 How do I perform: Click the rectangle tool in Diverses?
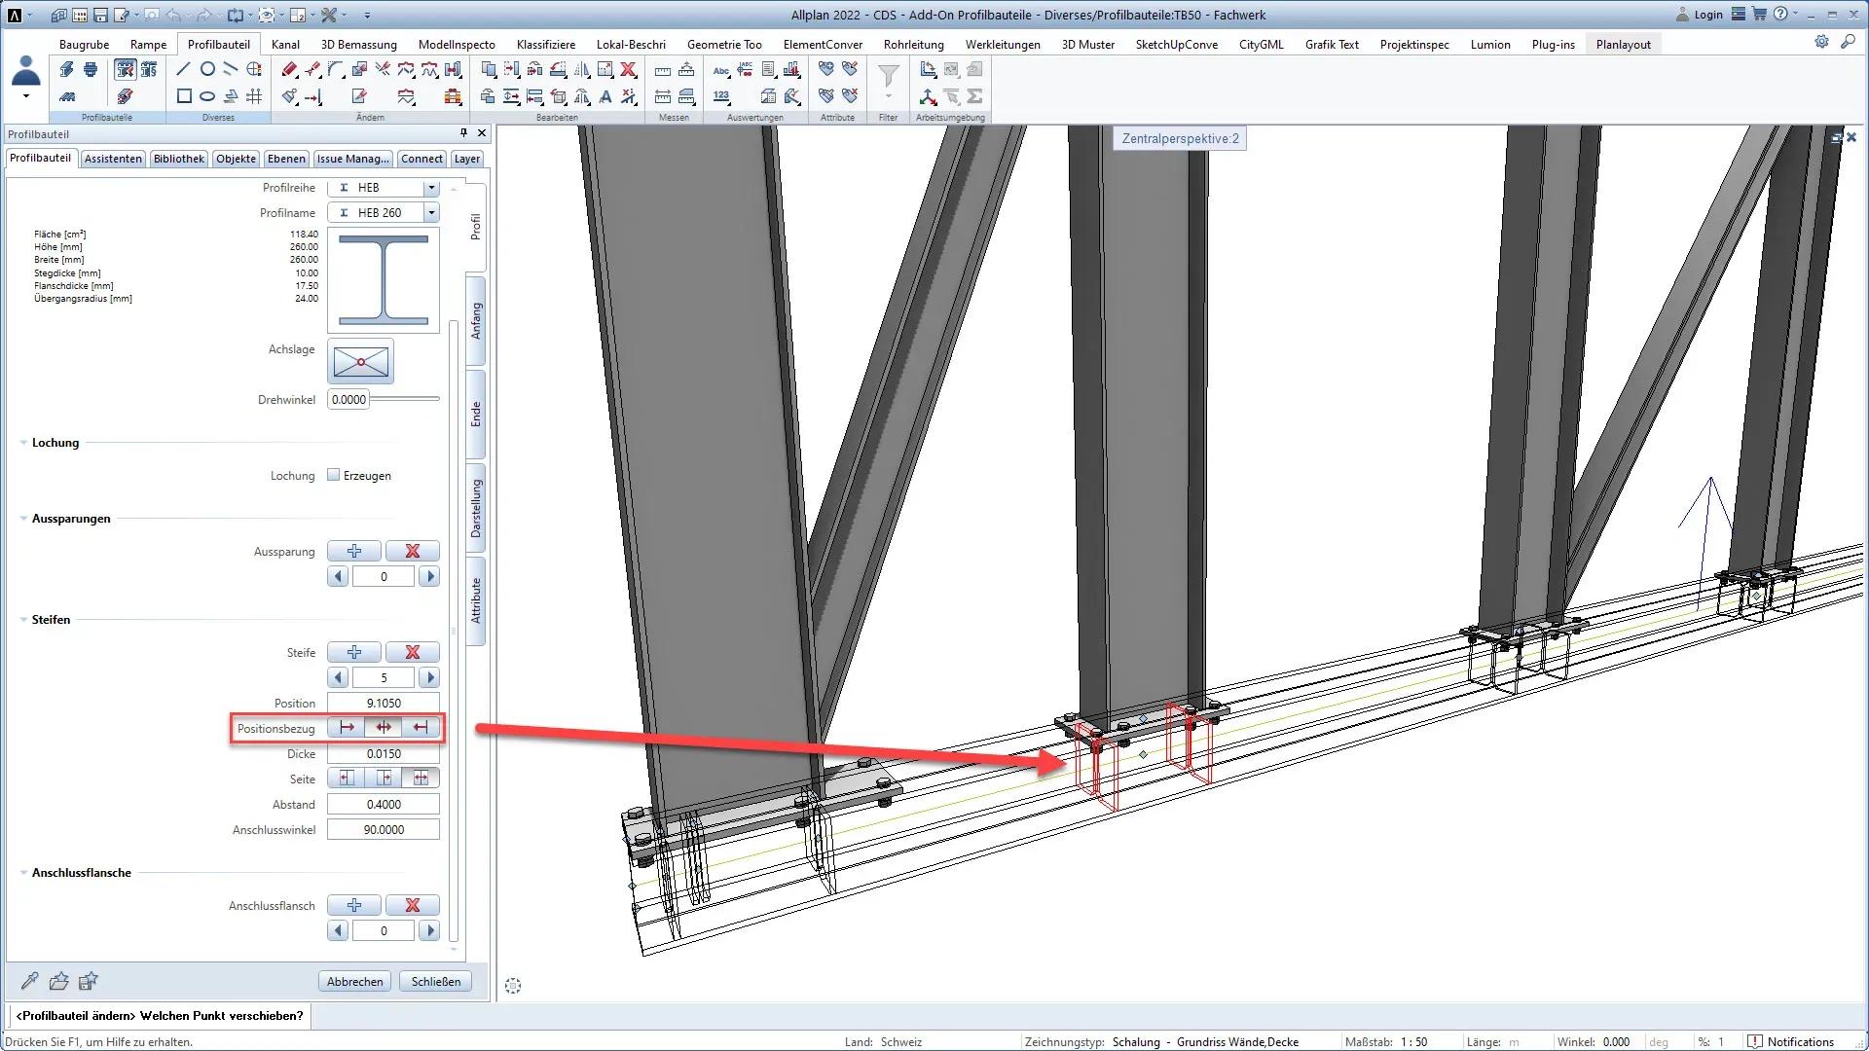click(x=183, y=96)
